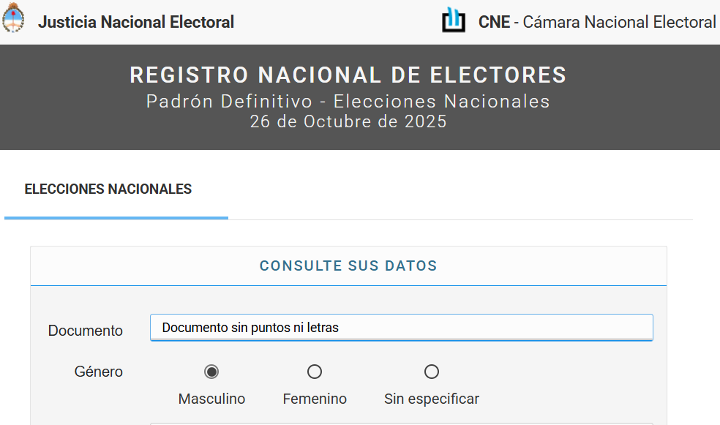Click the CNE bar chart logo
720x425 pixels.
(454, 21)
